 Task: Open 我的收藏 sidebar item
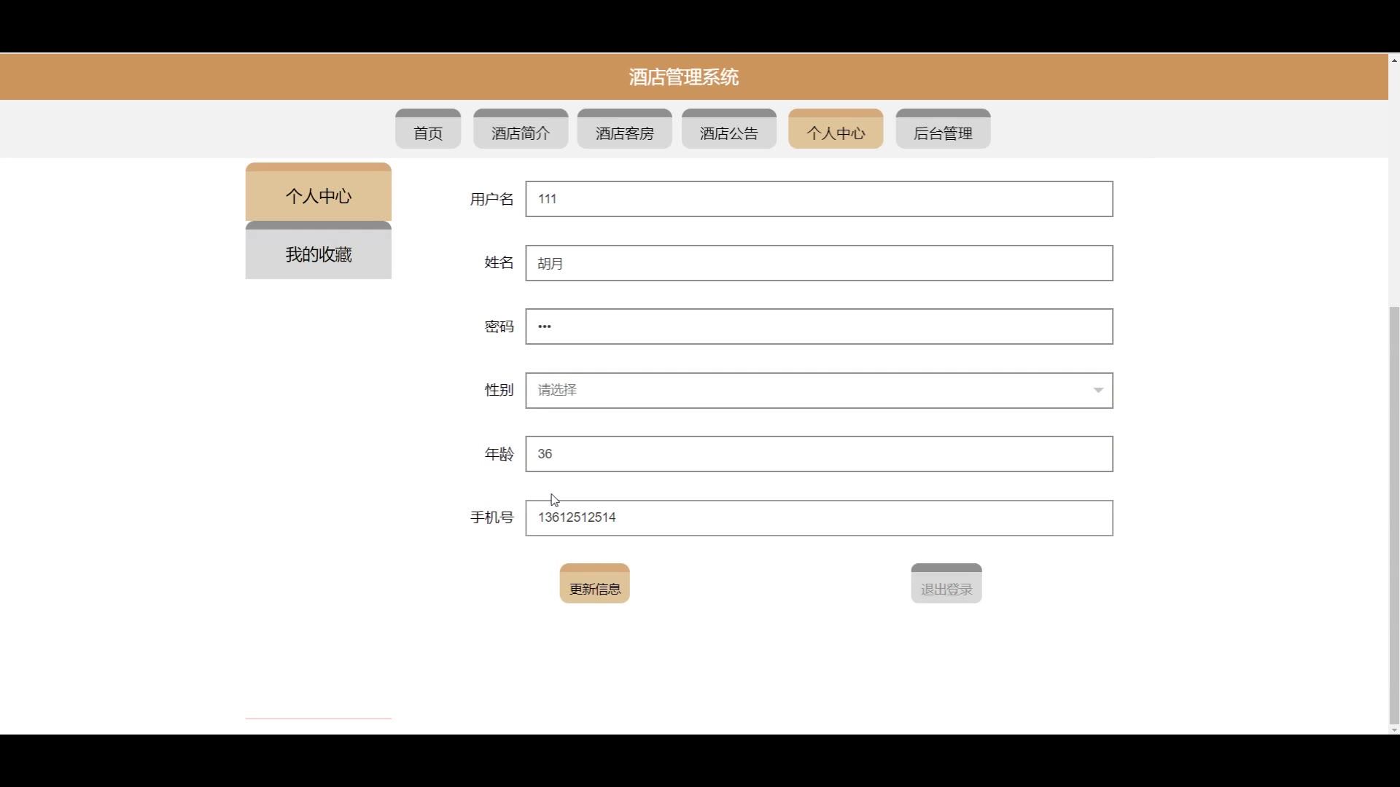pos(318,253)
